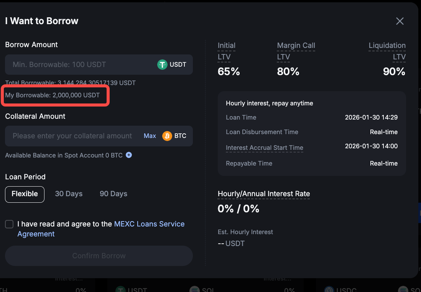Click the Interest Accrual Start Time label
Image resolution: width=421 pixels, height=292 pixels.
265,148
